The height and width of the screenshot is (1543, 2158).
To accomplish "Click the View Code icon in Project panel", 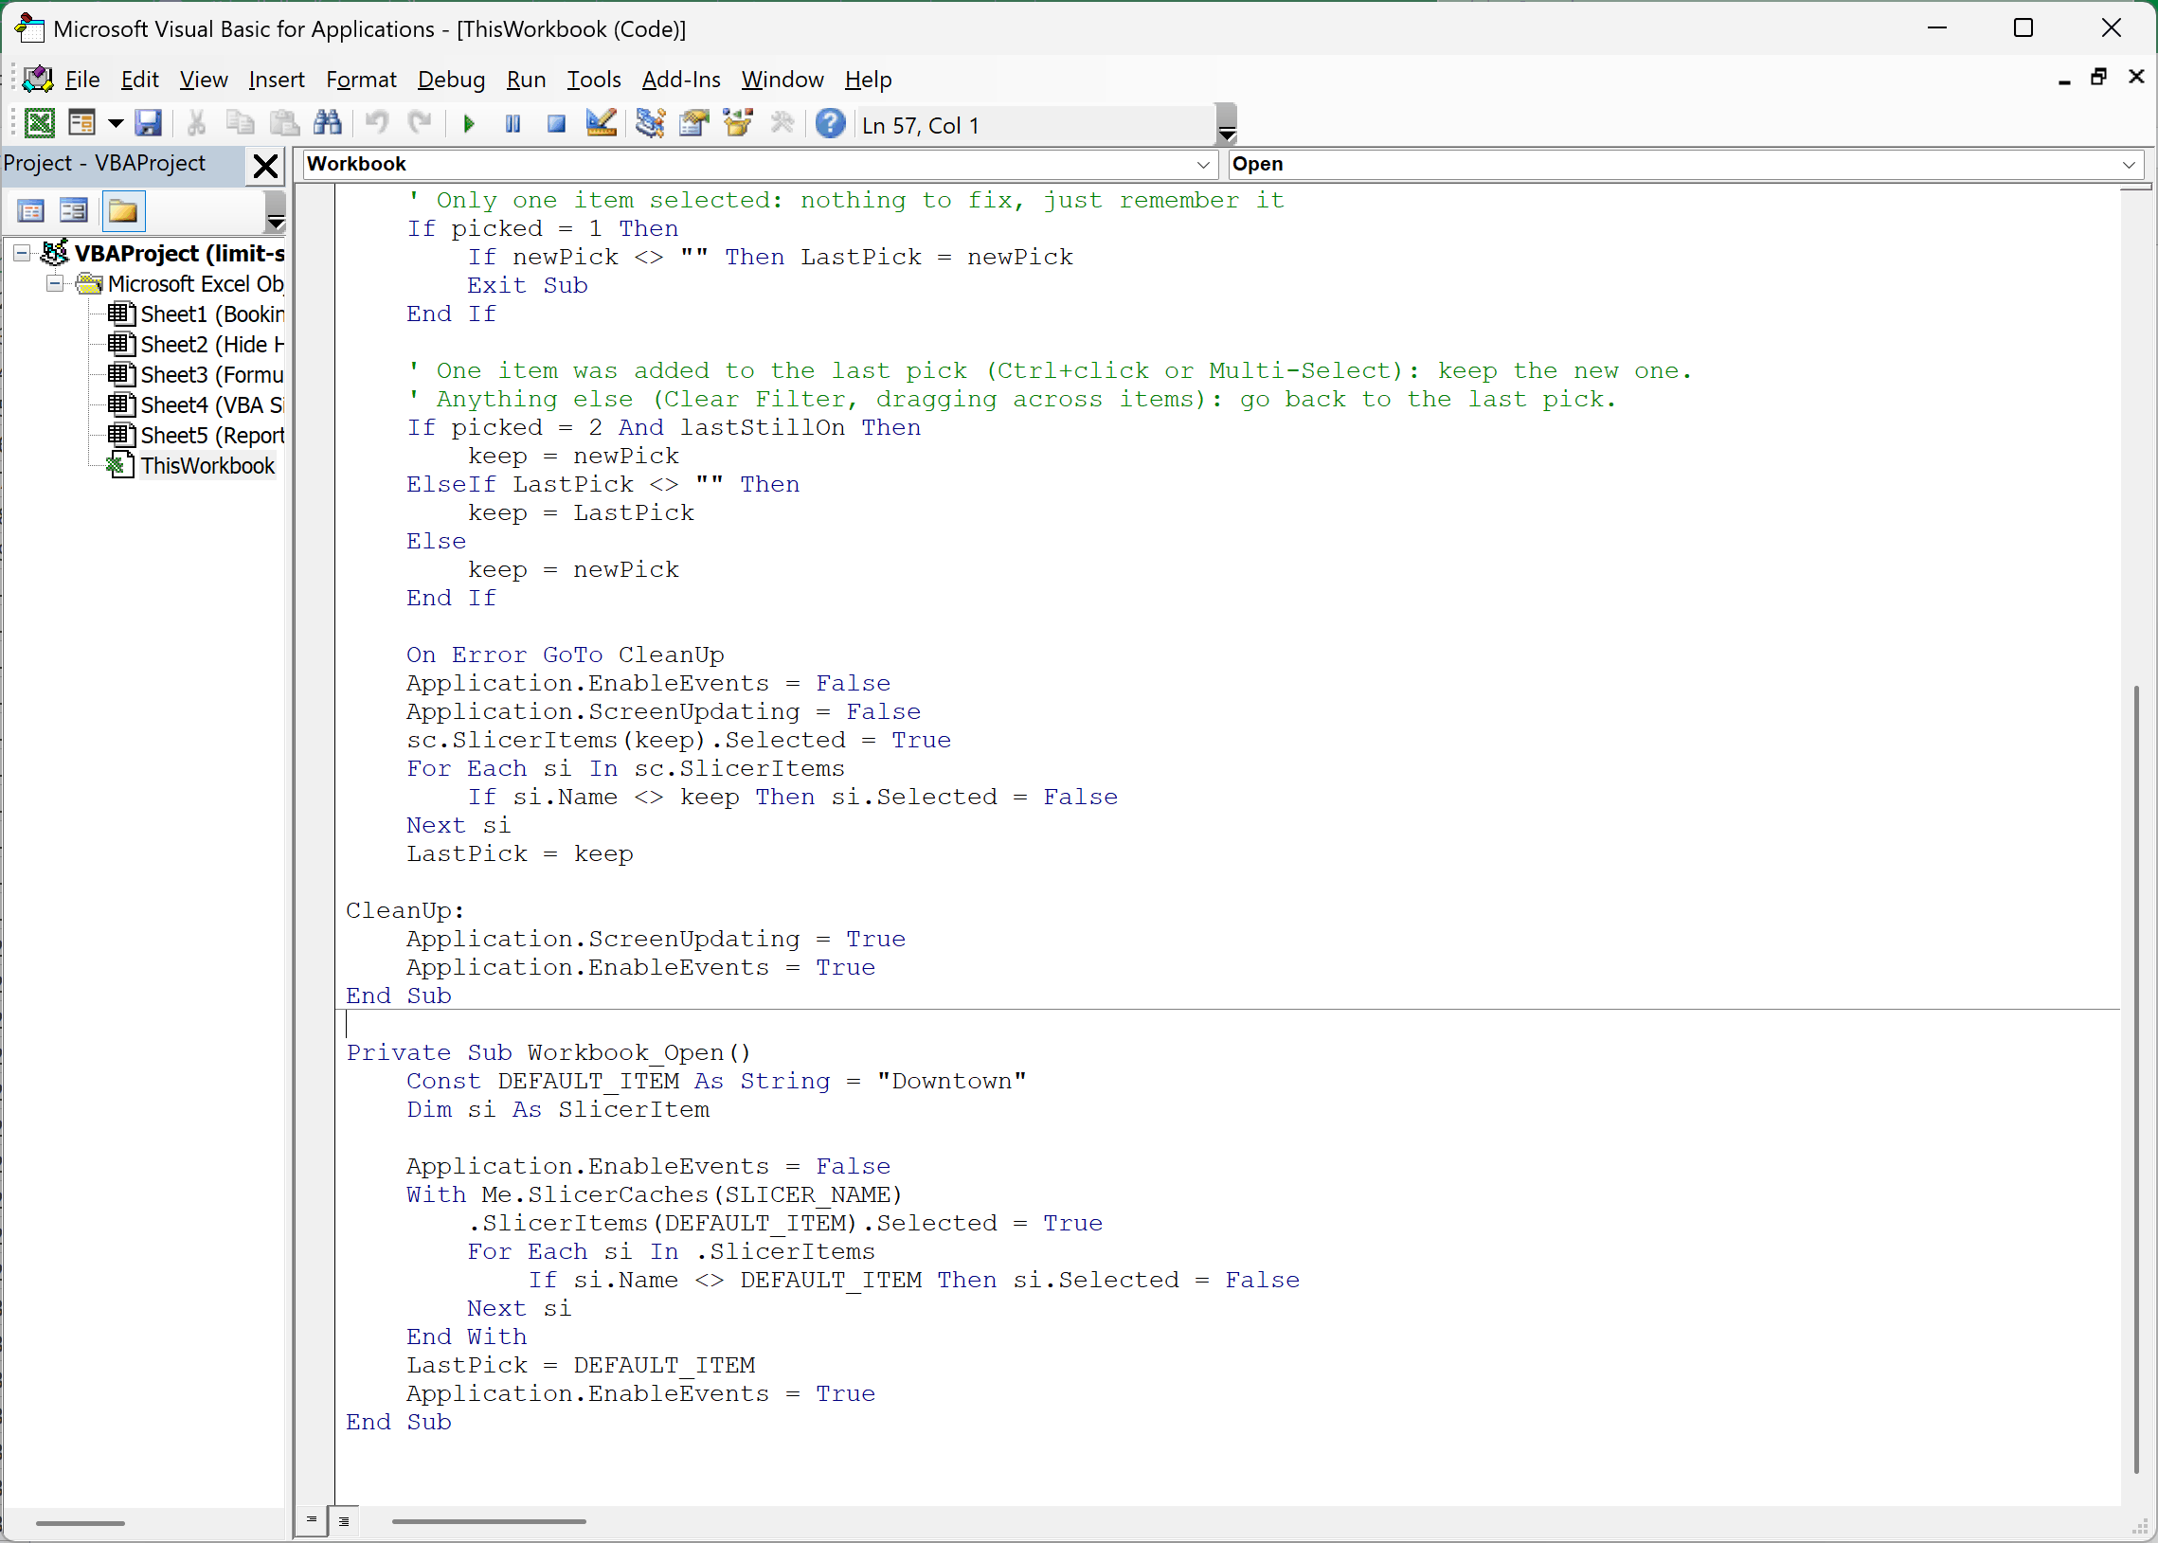I will point(31,211).
